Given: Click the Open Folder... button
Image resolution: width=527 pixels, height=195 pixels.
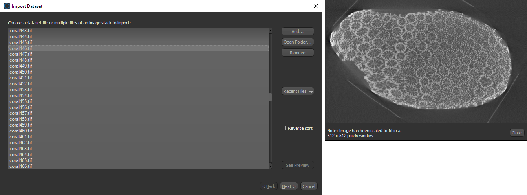Looking at the screenshot, I should [298, 42].
